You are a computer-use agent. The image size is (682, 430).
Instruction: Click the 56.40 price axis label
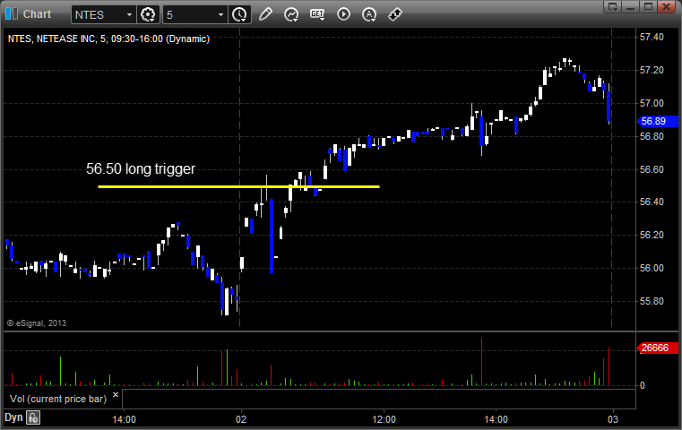click(652, 202)
